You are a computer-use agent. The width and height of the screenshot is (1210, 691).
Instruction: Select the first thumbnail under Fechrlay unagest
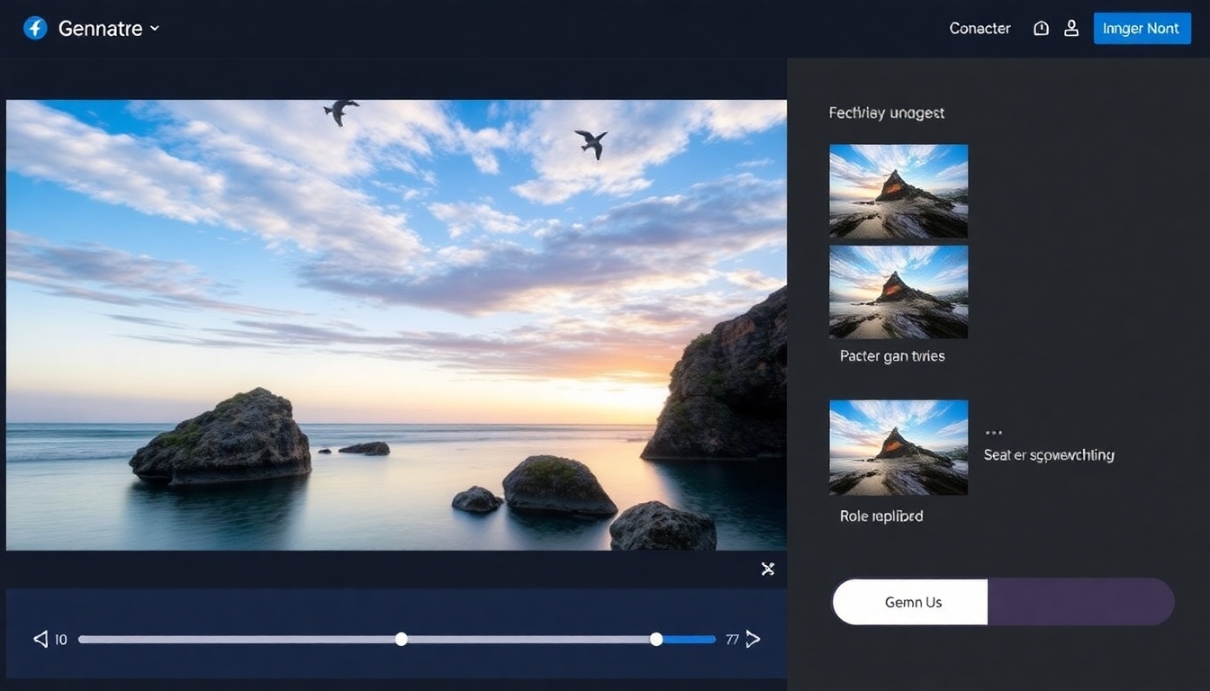[x=898, y=191]
